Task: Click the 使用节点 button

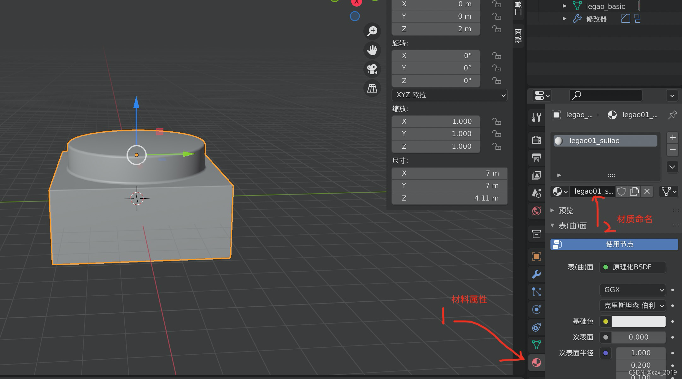Action: pos(614,244)
